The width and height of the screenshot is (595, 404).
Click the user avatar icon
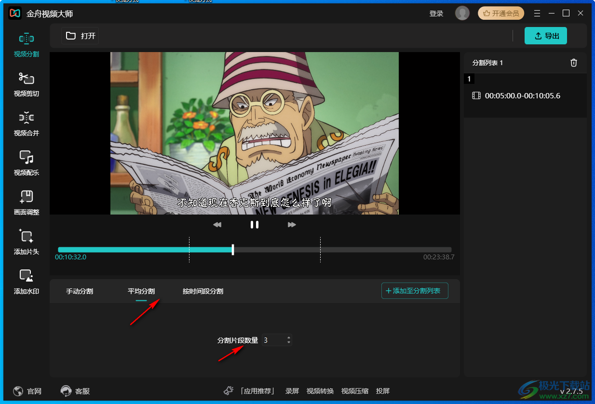click(462, 13)
